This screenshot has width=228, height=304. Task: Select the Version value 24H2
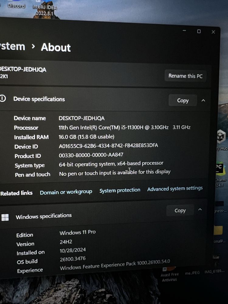tap(66, 242)
